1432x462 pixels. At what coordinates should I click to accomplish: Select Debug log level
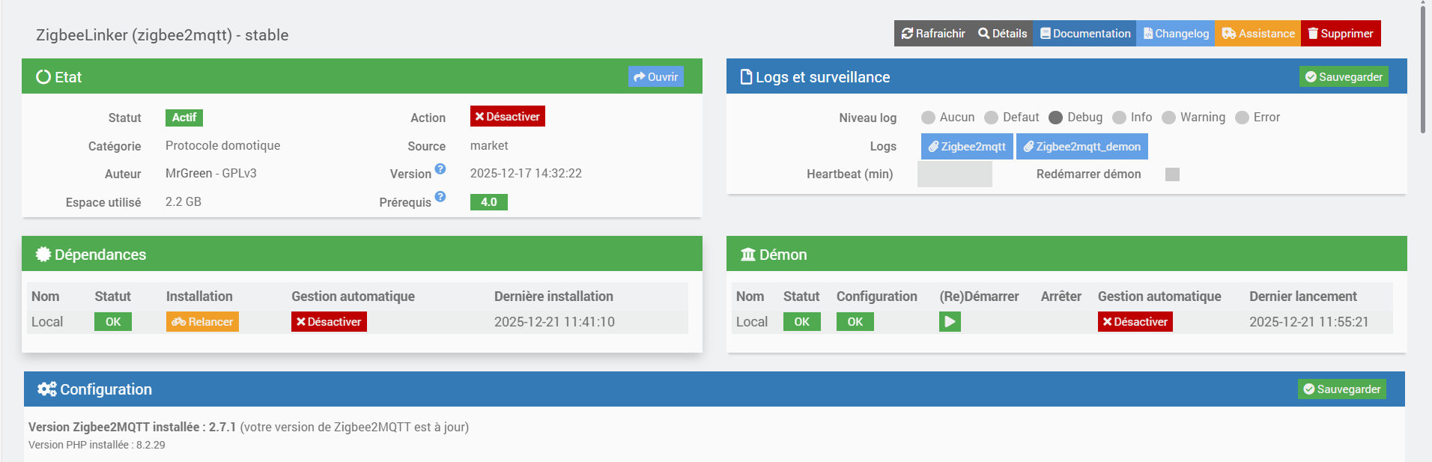click(1055, 118)
